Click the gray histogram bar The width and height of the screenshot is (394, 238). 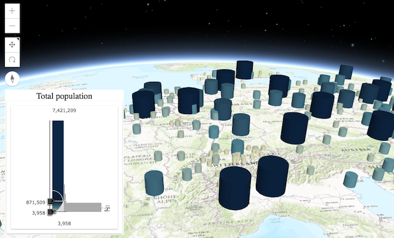(82, 207)
